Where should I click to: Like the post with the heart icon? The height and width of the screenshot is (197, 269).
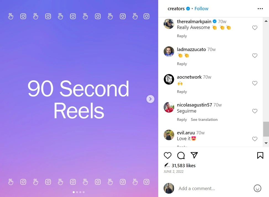[x=168, y=155]
